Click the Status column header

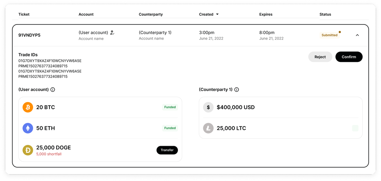click(325, 14)
